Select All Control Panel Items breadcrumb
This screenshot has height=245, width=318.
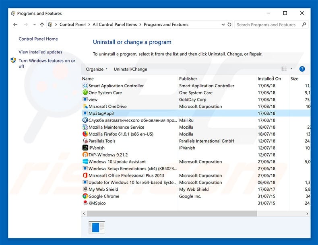(x=115, y=25)
